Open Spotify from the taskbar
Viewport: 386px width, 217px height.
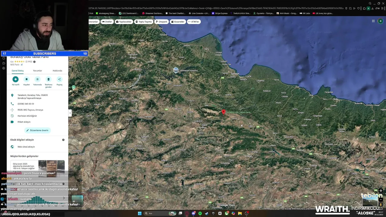click(200, 213)
